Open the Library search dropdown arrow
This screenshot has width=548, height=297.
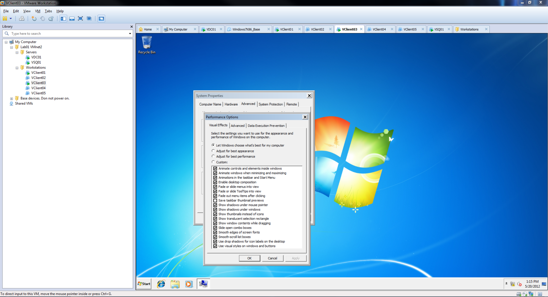(x=130, y=34)
